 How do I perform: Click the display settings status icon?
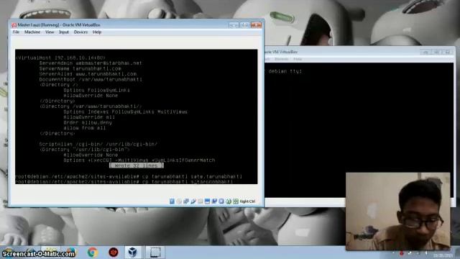click(x=207, y=201)
